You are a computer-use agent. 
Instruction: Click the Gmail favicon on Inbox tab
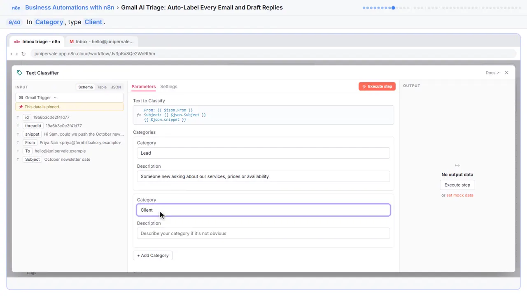pos(72,42)
